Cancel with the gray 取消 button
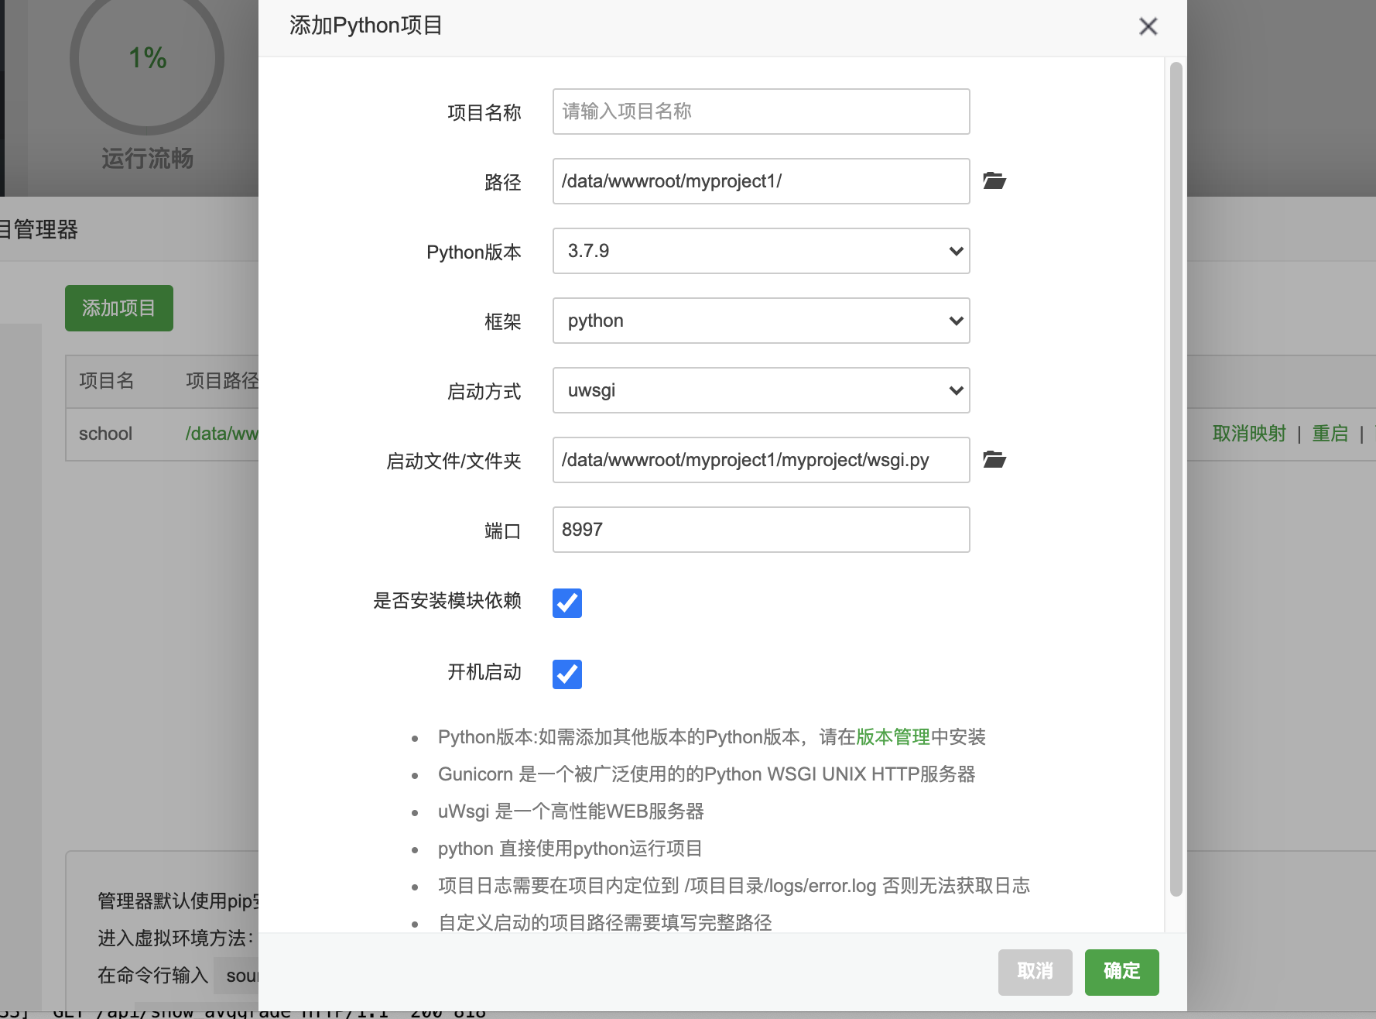 click(1035, 972)
